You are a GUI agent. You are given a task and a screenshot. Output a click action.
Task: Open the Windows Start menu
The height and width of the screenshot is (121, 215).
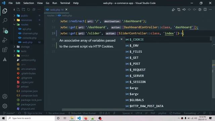point(3,118)
